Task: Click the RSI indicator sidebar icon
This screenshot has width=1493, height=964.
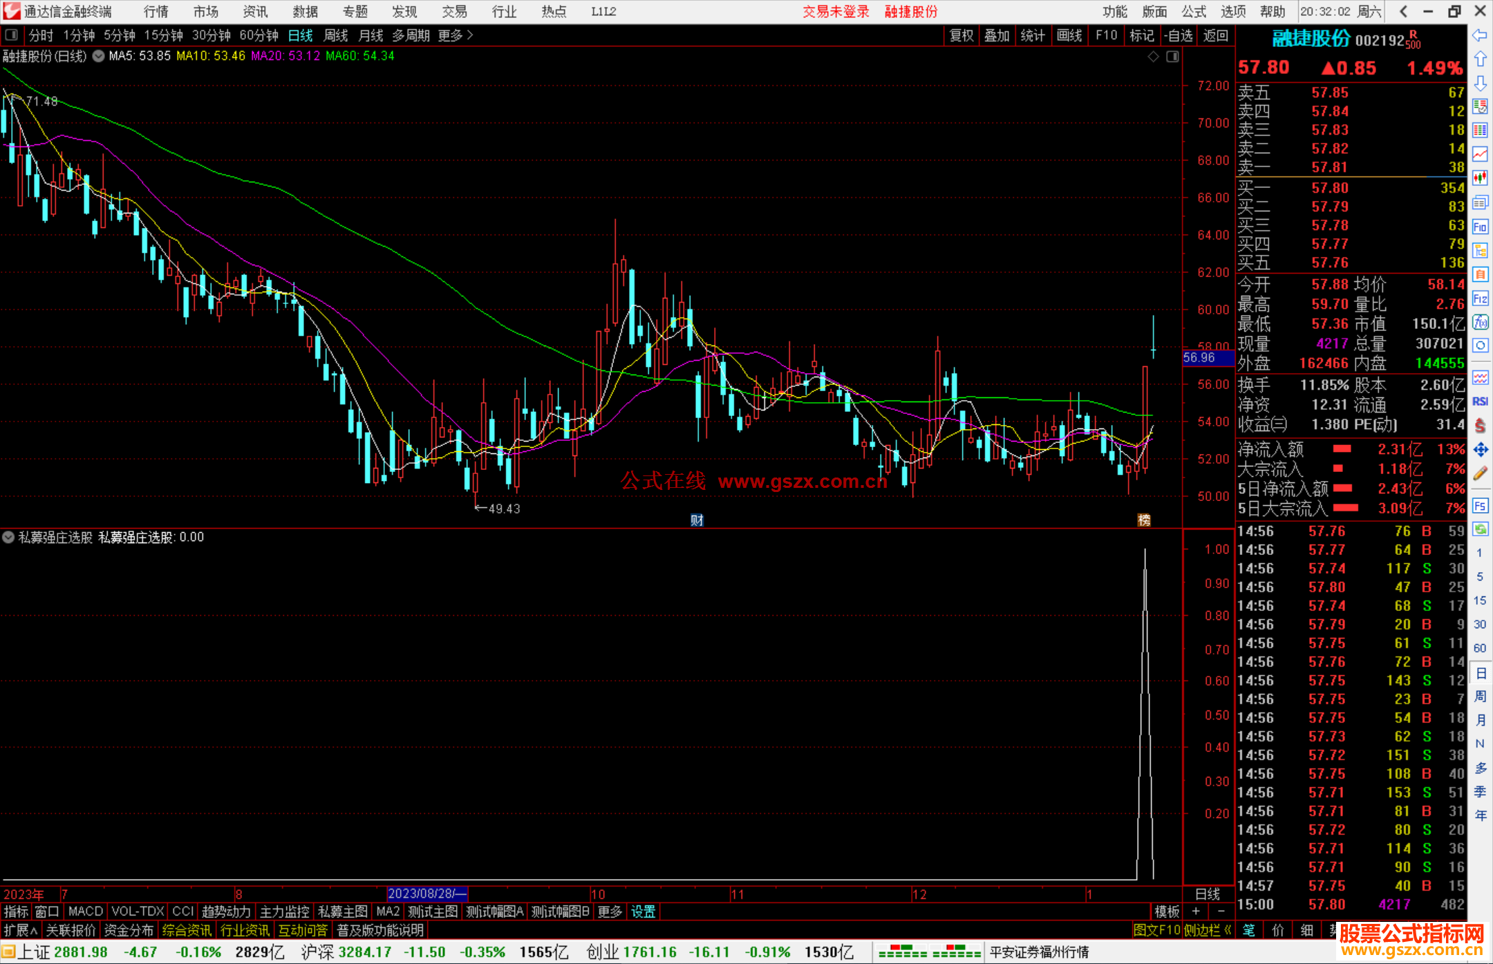Action: 1480,401
